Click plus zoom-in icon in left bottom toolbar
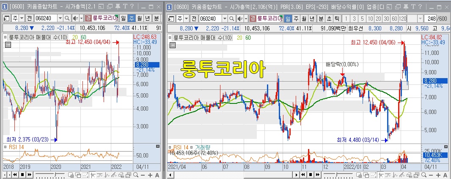The height and width of the screenshot is (179, 451). pyautogui.click(x=150, y=175)
